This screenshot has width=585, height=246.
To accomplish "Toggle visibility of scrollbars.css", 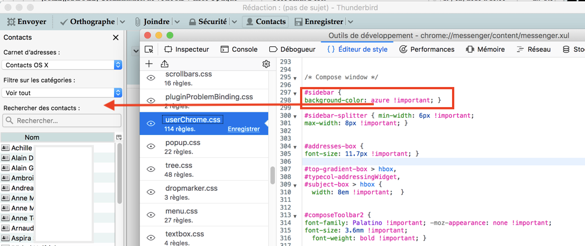I will [x=151, y=78].
